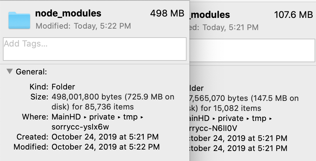Select the node_modules title in left window

pos(68,14)
